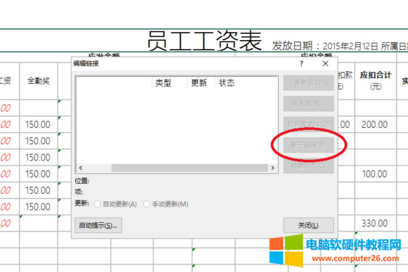Select the cell showing 330.00
Screen dimensions: 408x272
pos(374,223)
